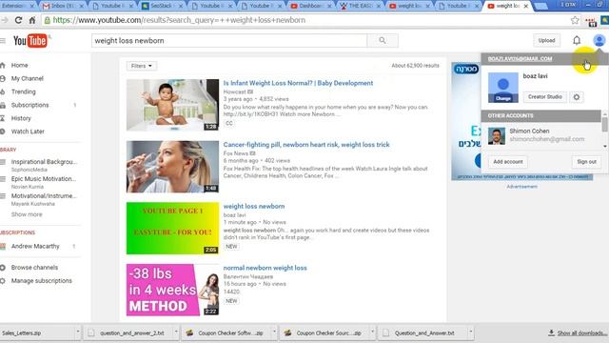Go to browser home page

click(x=32, y=20)
